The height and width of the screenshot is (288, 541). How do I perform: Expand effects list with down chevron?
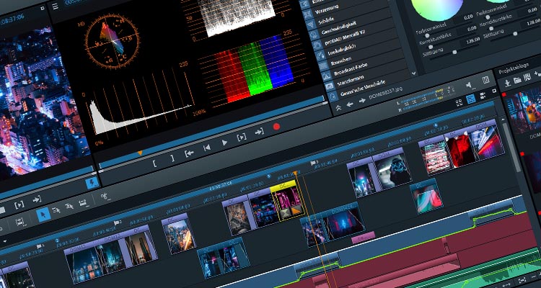click(x=414, y=73)
